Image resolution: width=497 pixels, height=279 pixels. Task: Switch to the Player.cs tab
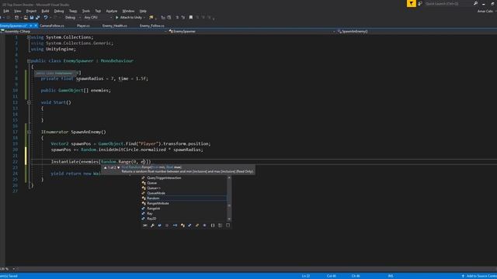tap(83, 26)
